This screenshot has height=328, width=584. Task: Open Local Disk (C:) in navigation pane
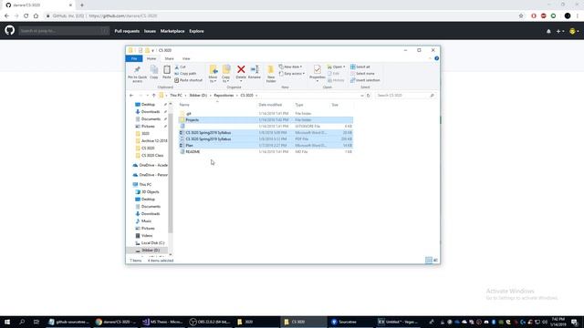pos(151,243)
